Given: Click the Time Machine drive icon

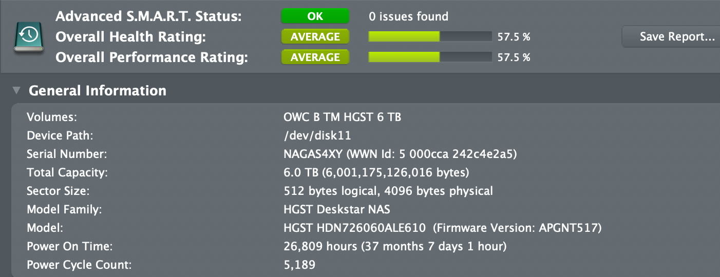Looking at the screenshot, I should 28,36.
